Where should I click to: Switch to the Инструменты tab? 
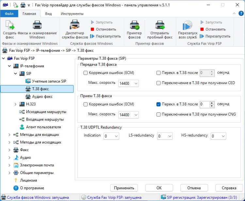tap(72, 14)
